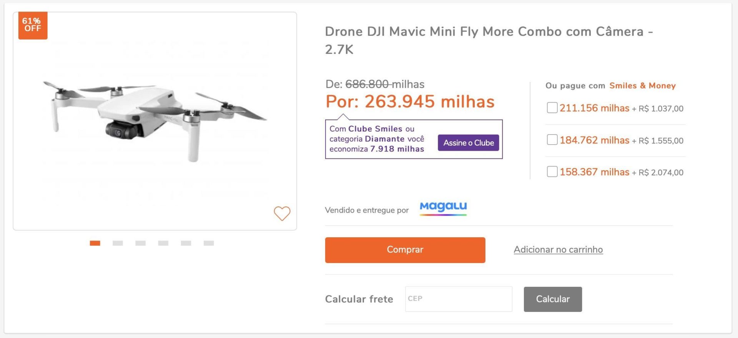Switch to the fourth image indicator
The height and width of the screenshot is (338, 738).
coord(163,243)
